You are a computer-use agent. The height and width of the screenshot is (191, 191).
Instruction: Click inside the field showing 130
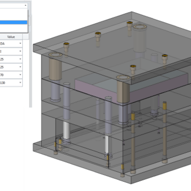[9, 83]
